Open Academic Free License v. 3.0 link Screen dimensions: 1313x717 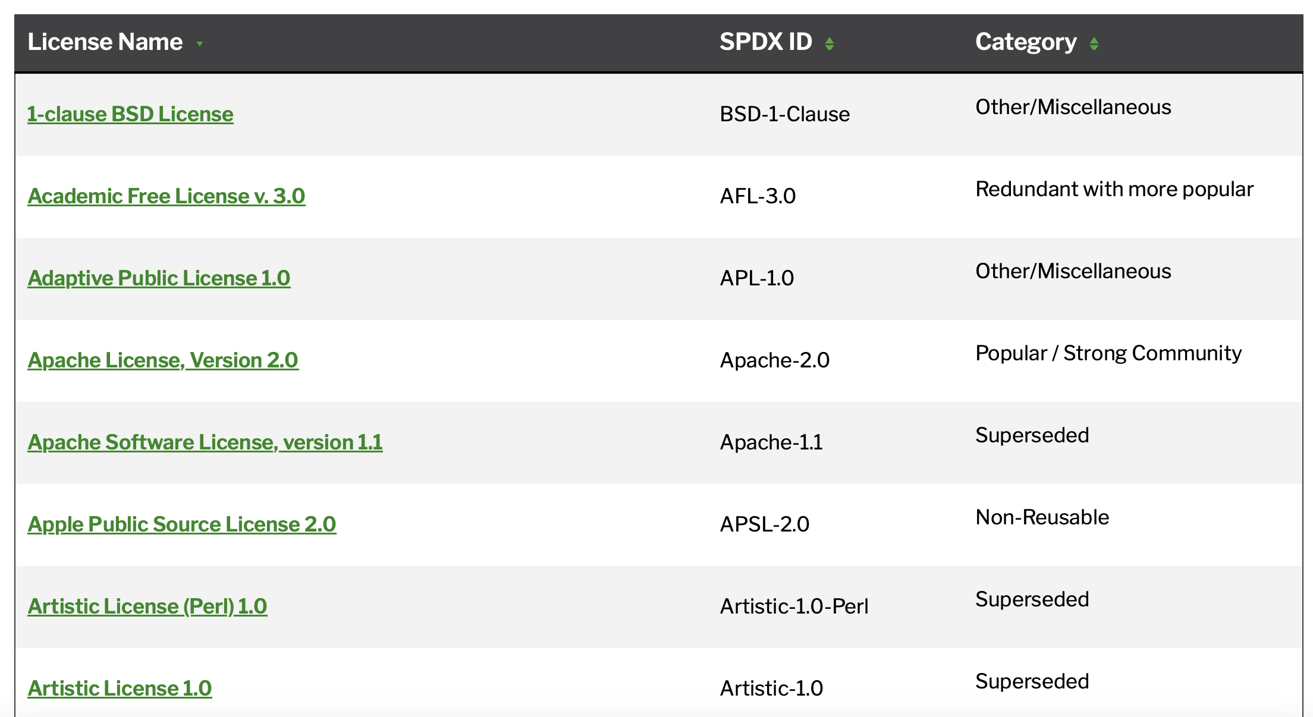[x=166, y=196]
